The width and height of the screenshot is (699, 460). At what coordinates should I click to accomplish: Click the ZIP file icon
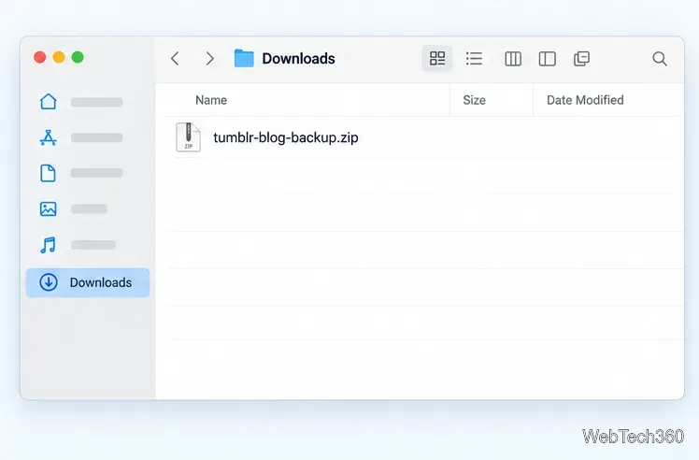[x=188, y=137]
